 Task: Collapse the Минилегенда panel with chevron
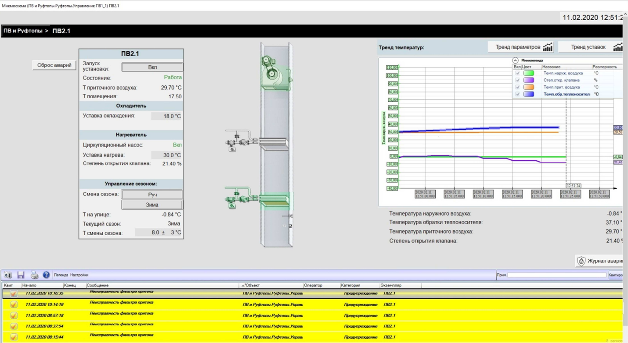[x=516, y=60]
